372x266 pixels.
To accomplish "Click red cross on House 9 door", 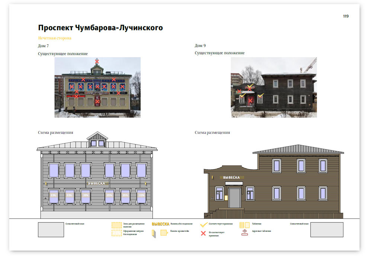I will (x=250, y=100).
